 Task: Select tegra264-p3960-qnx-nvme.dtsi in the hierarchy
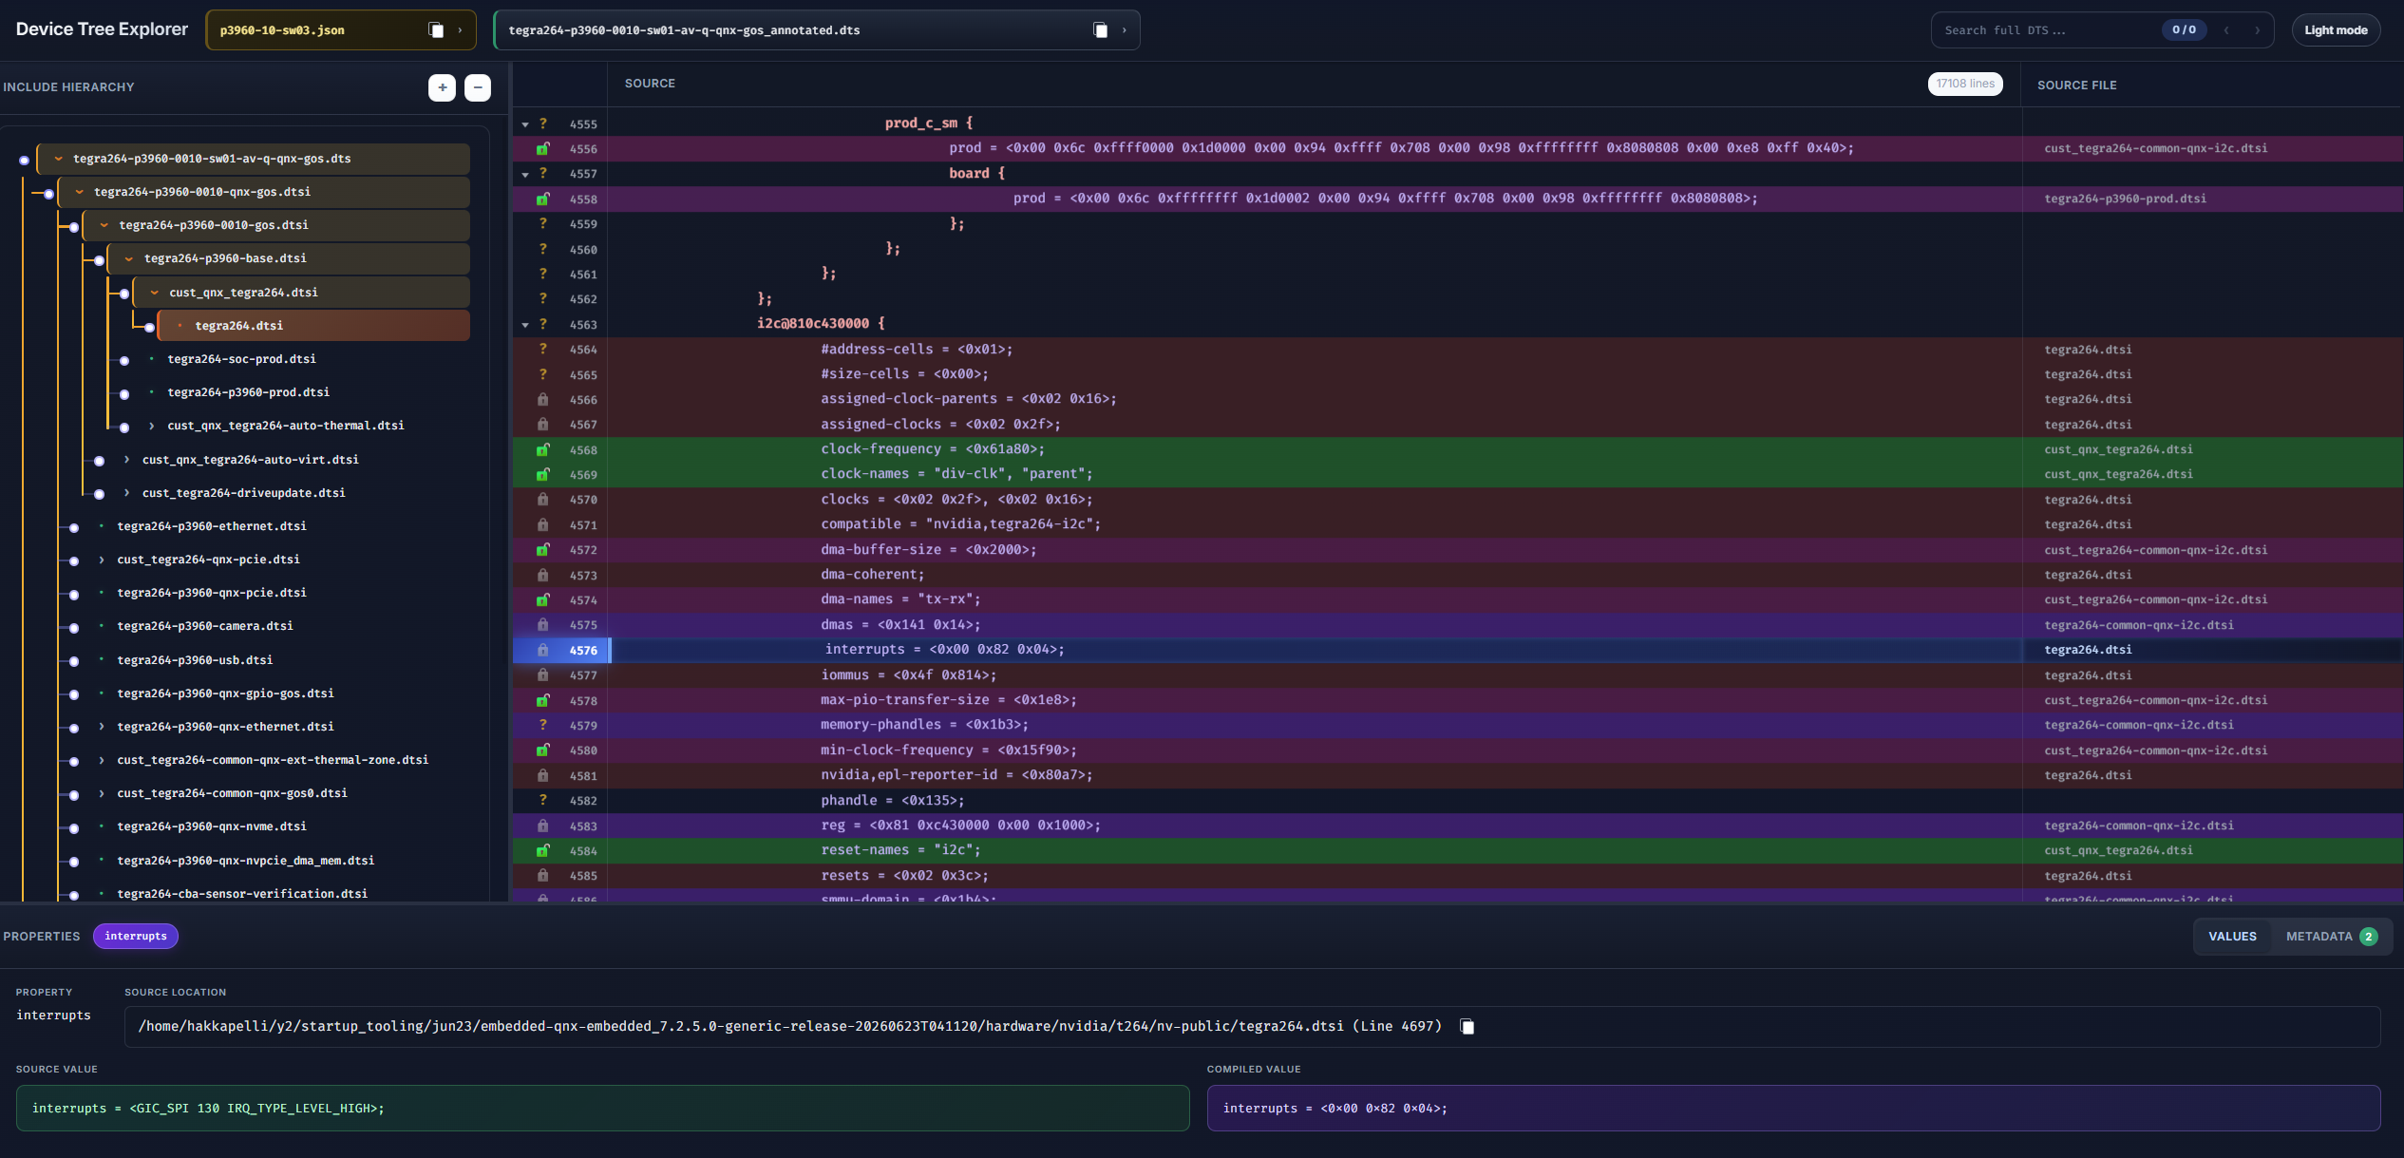point(212,826)
